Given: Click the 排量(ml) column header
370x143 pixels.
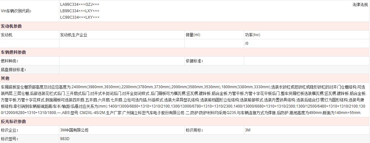Looking at the screenshot, I should tap(193, 35).
